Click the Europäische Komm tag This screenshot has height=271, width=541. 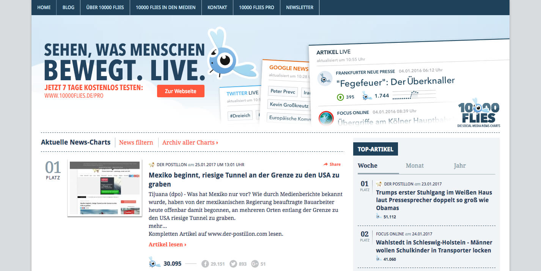click(290, 118)
